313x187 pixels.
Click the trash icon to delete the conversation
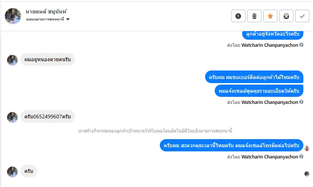coord(254,16)
